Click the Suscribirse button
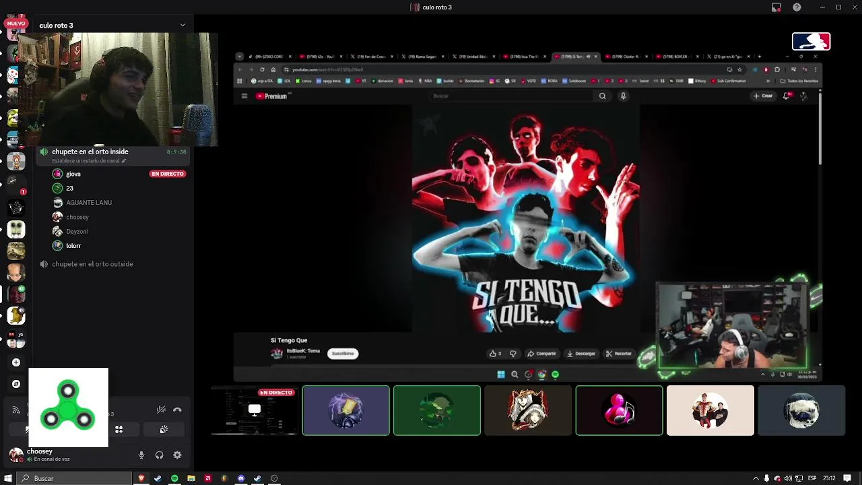 coord(343,353)
